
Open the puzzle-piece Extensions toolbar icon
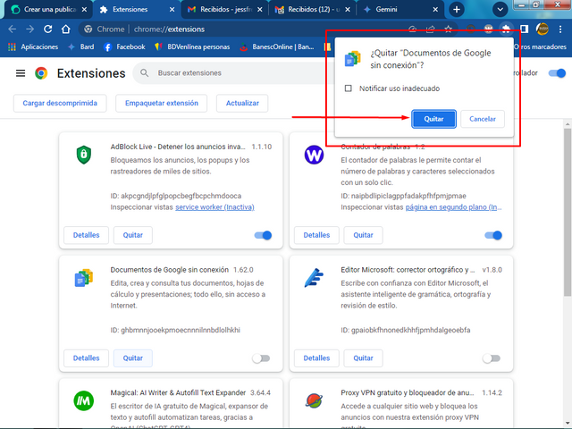506,29
